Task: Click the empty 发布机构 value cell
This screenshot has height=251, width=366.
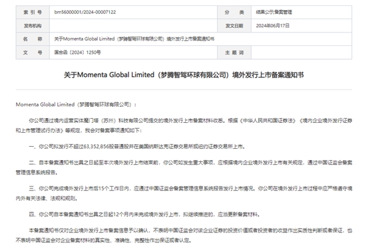Action: 133,26
